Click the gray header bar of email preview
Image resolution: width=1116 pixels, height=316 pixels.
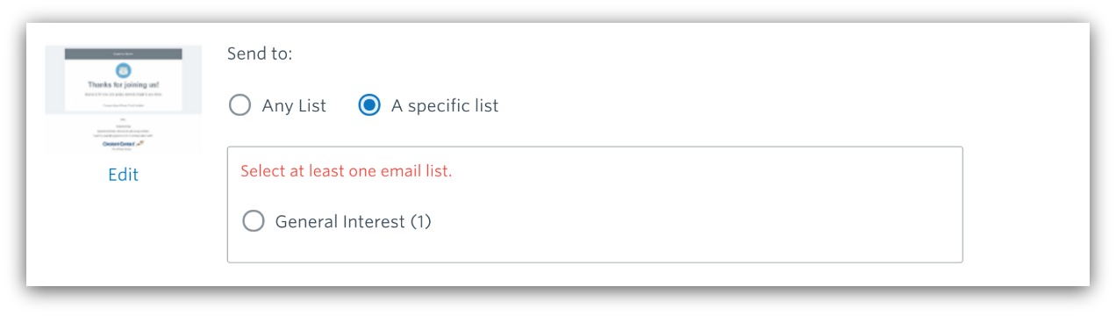coord(123,54)
